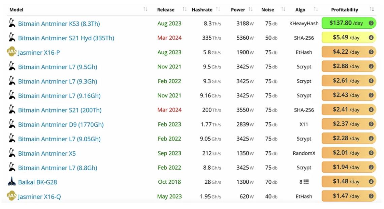Open the Jasminer X16-Q miner page
Screen dimensions: 384x209
[x=39, y=197]
